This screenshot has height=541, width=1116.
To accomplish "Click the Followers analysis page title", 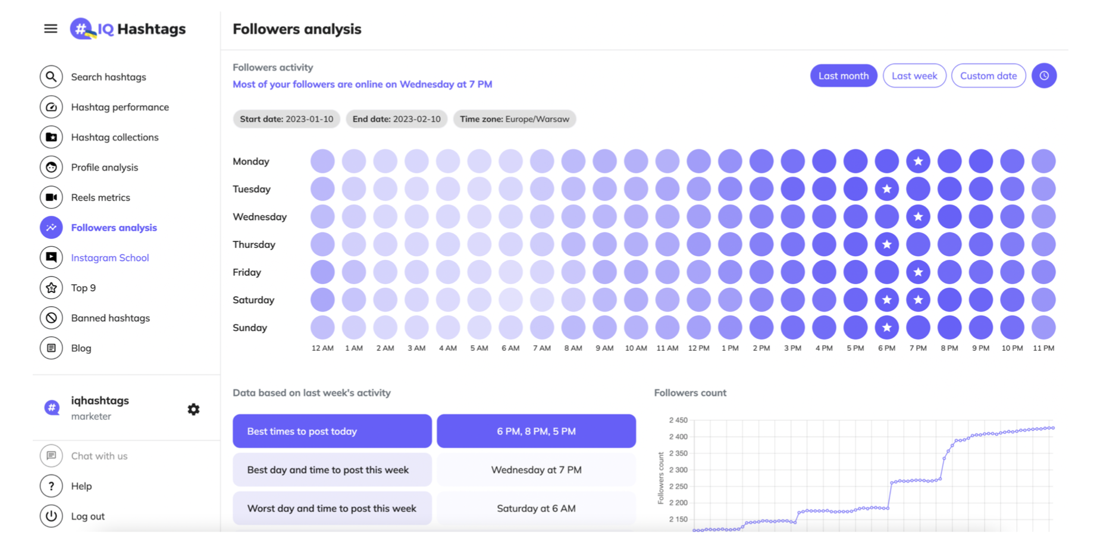I will 297,29.
